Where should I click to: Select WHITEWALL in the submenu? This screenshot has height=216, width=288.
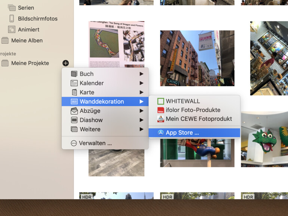194,101
